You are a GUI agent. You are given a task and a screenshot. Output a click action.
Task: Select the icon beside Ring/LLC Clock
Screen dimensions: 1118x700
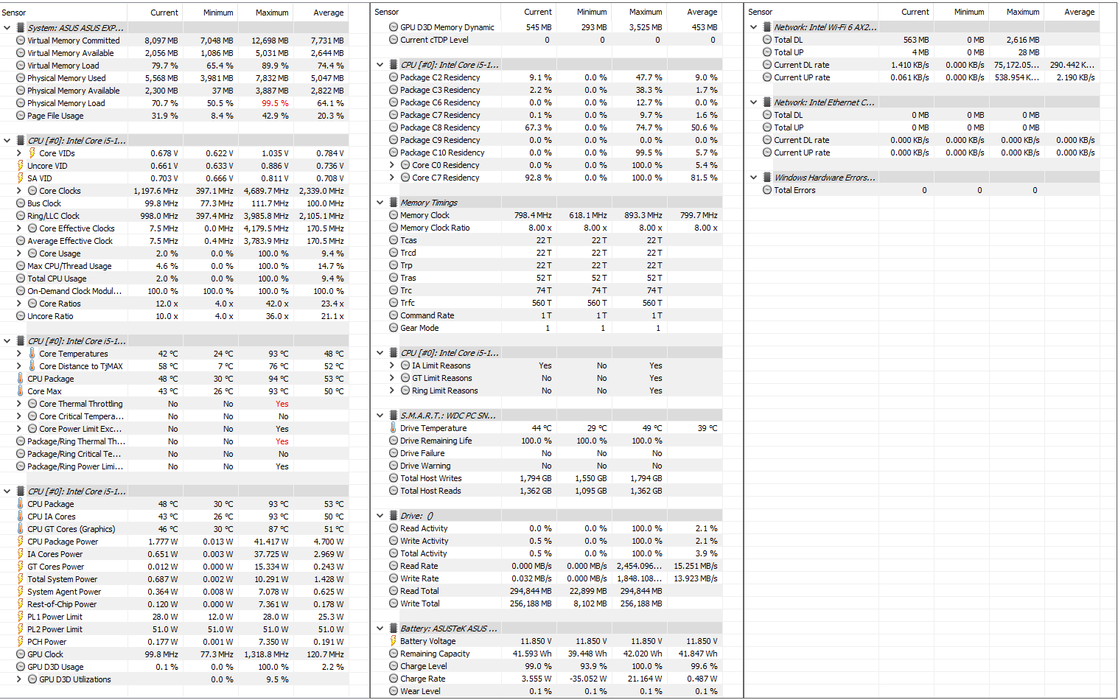coord(21,216)
